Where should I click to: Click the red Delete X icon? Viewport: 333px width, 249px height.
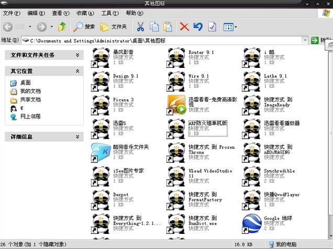[x=184, y=27]
